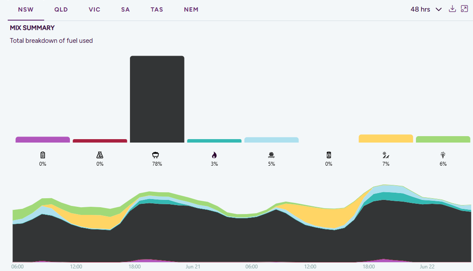Click the battery fuel icon showing 0%
Viewport: 473px width, 271px height.
(x=42, y=155)
